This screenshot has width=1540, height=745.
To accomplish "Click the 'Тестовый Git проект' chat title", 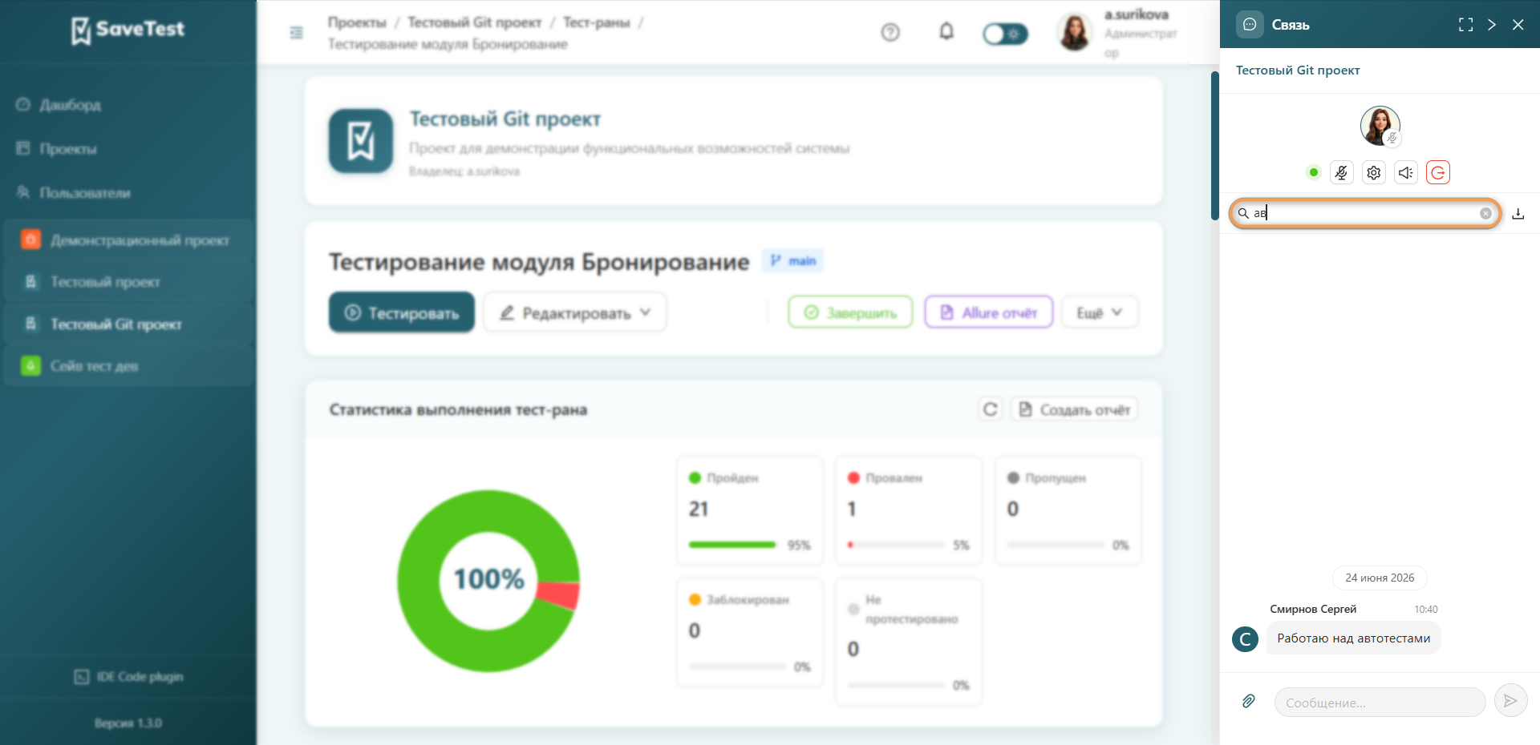I will click(x=1297, y=70).
